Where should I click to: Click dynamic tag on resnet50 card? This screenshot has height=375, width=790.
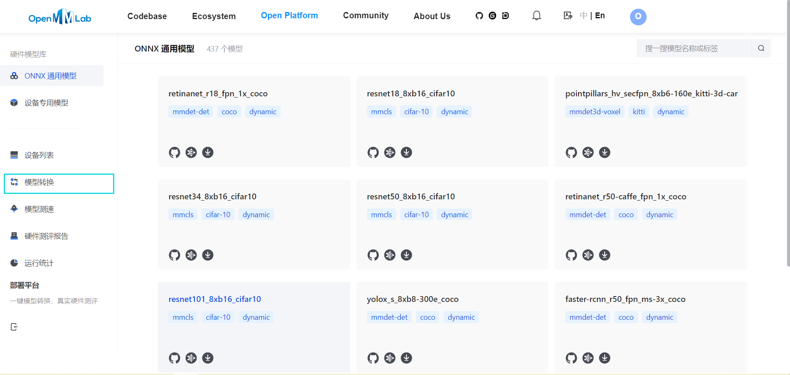[455, 215]
